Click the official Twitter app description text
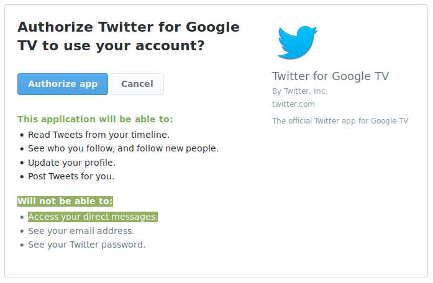The height and width of the screenshot is (283, 433). click(340, 120)
